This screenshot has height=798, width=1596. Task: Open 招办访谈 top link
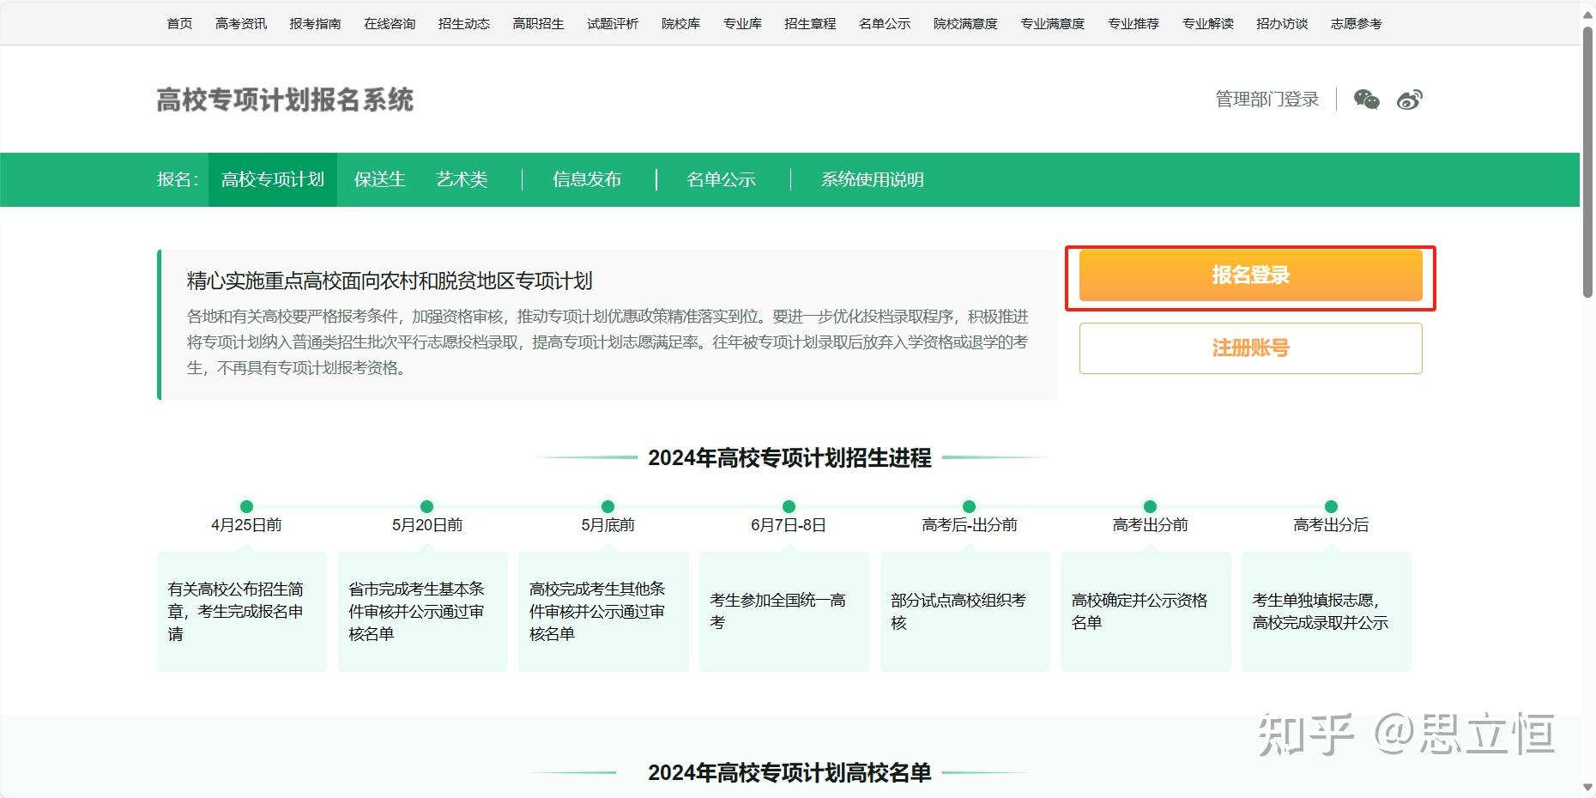click(1282, 23)
